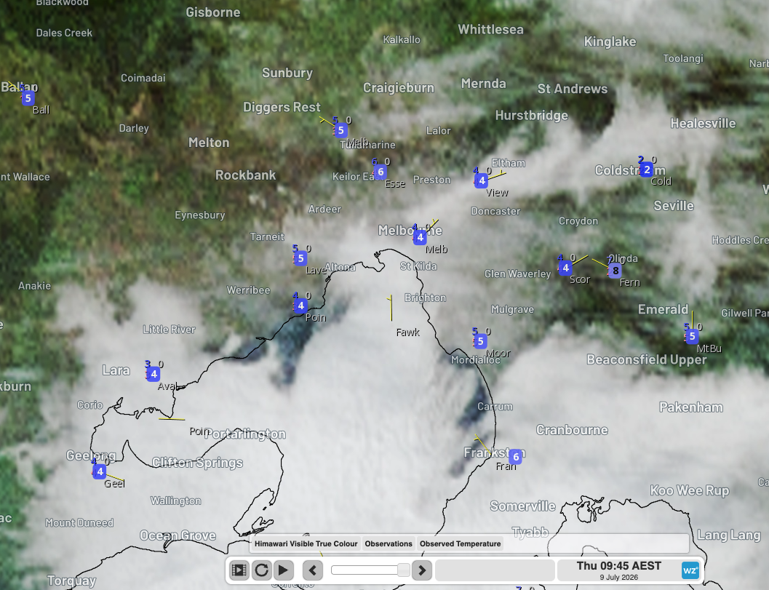Click the Kinglake map label
769x590 pixels.
coord(610,41)
